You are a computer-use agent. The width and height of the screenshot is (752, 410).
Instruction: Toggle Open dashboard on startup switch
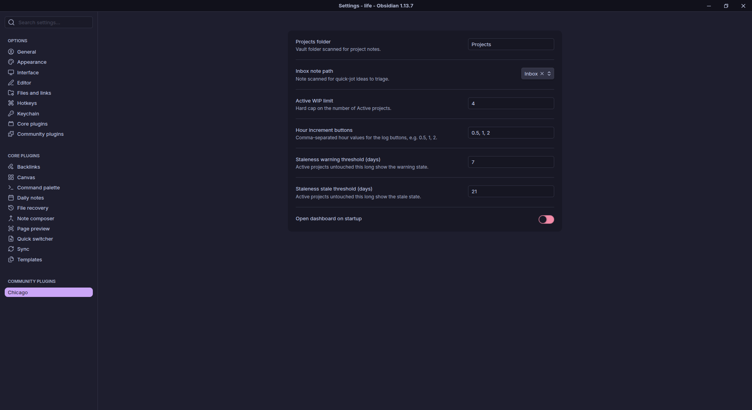point(546,219)
